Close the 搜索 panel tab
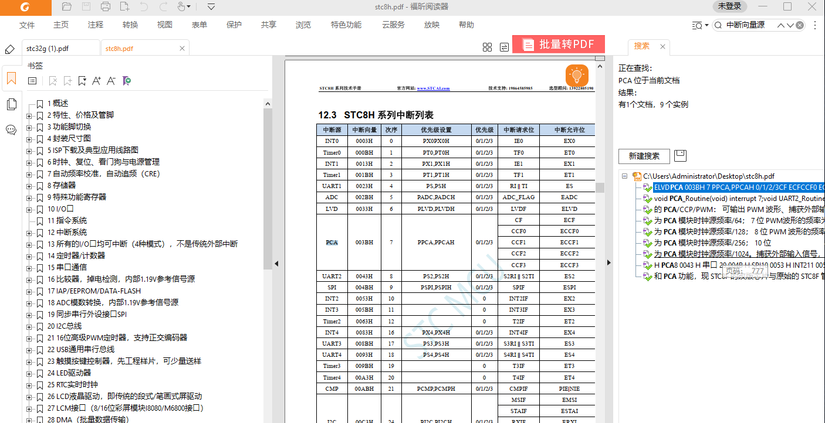 coord(662,46)
